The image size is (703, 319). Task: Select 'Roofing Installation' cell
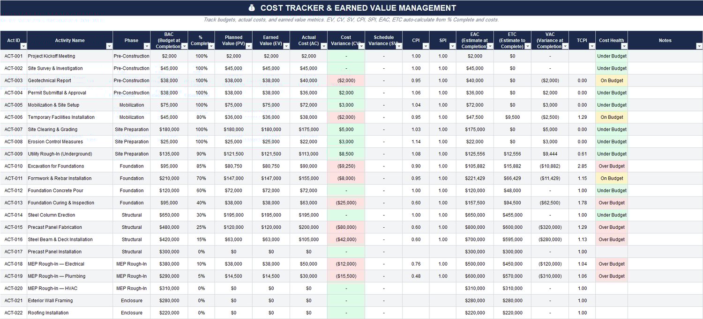pyautogui.click(x=70, y=313)
